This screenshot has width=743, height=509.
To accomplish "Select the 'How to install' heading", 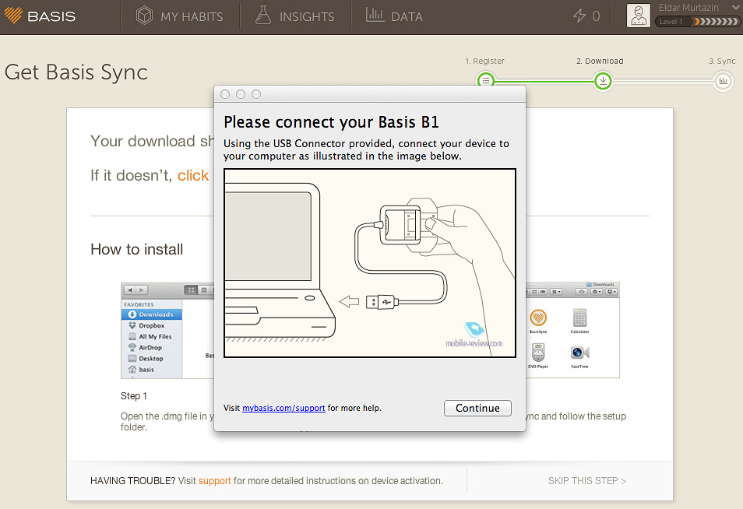I will coord(136,249).
